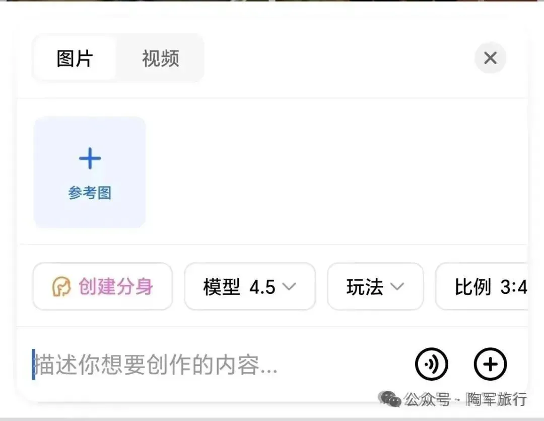
Task: Click the blue plus icon for 参考图
Action: pyautogui.click(x=90, y=158)
